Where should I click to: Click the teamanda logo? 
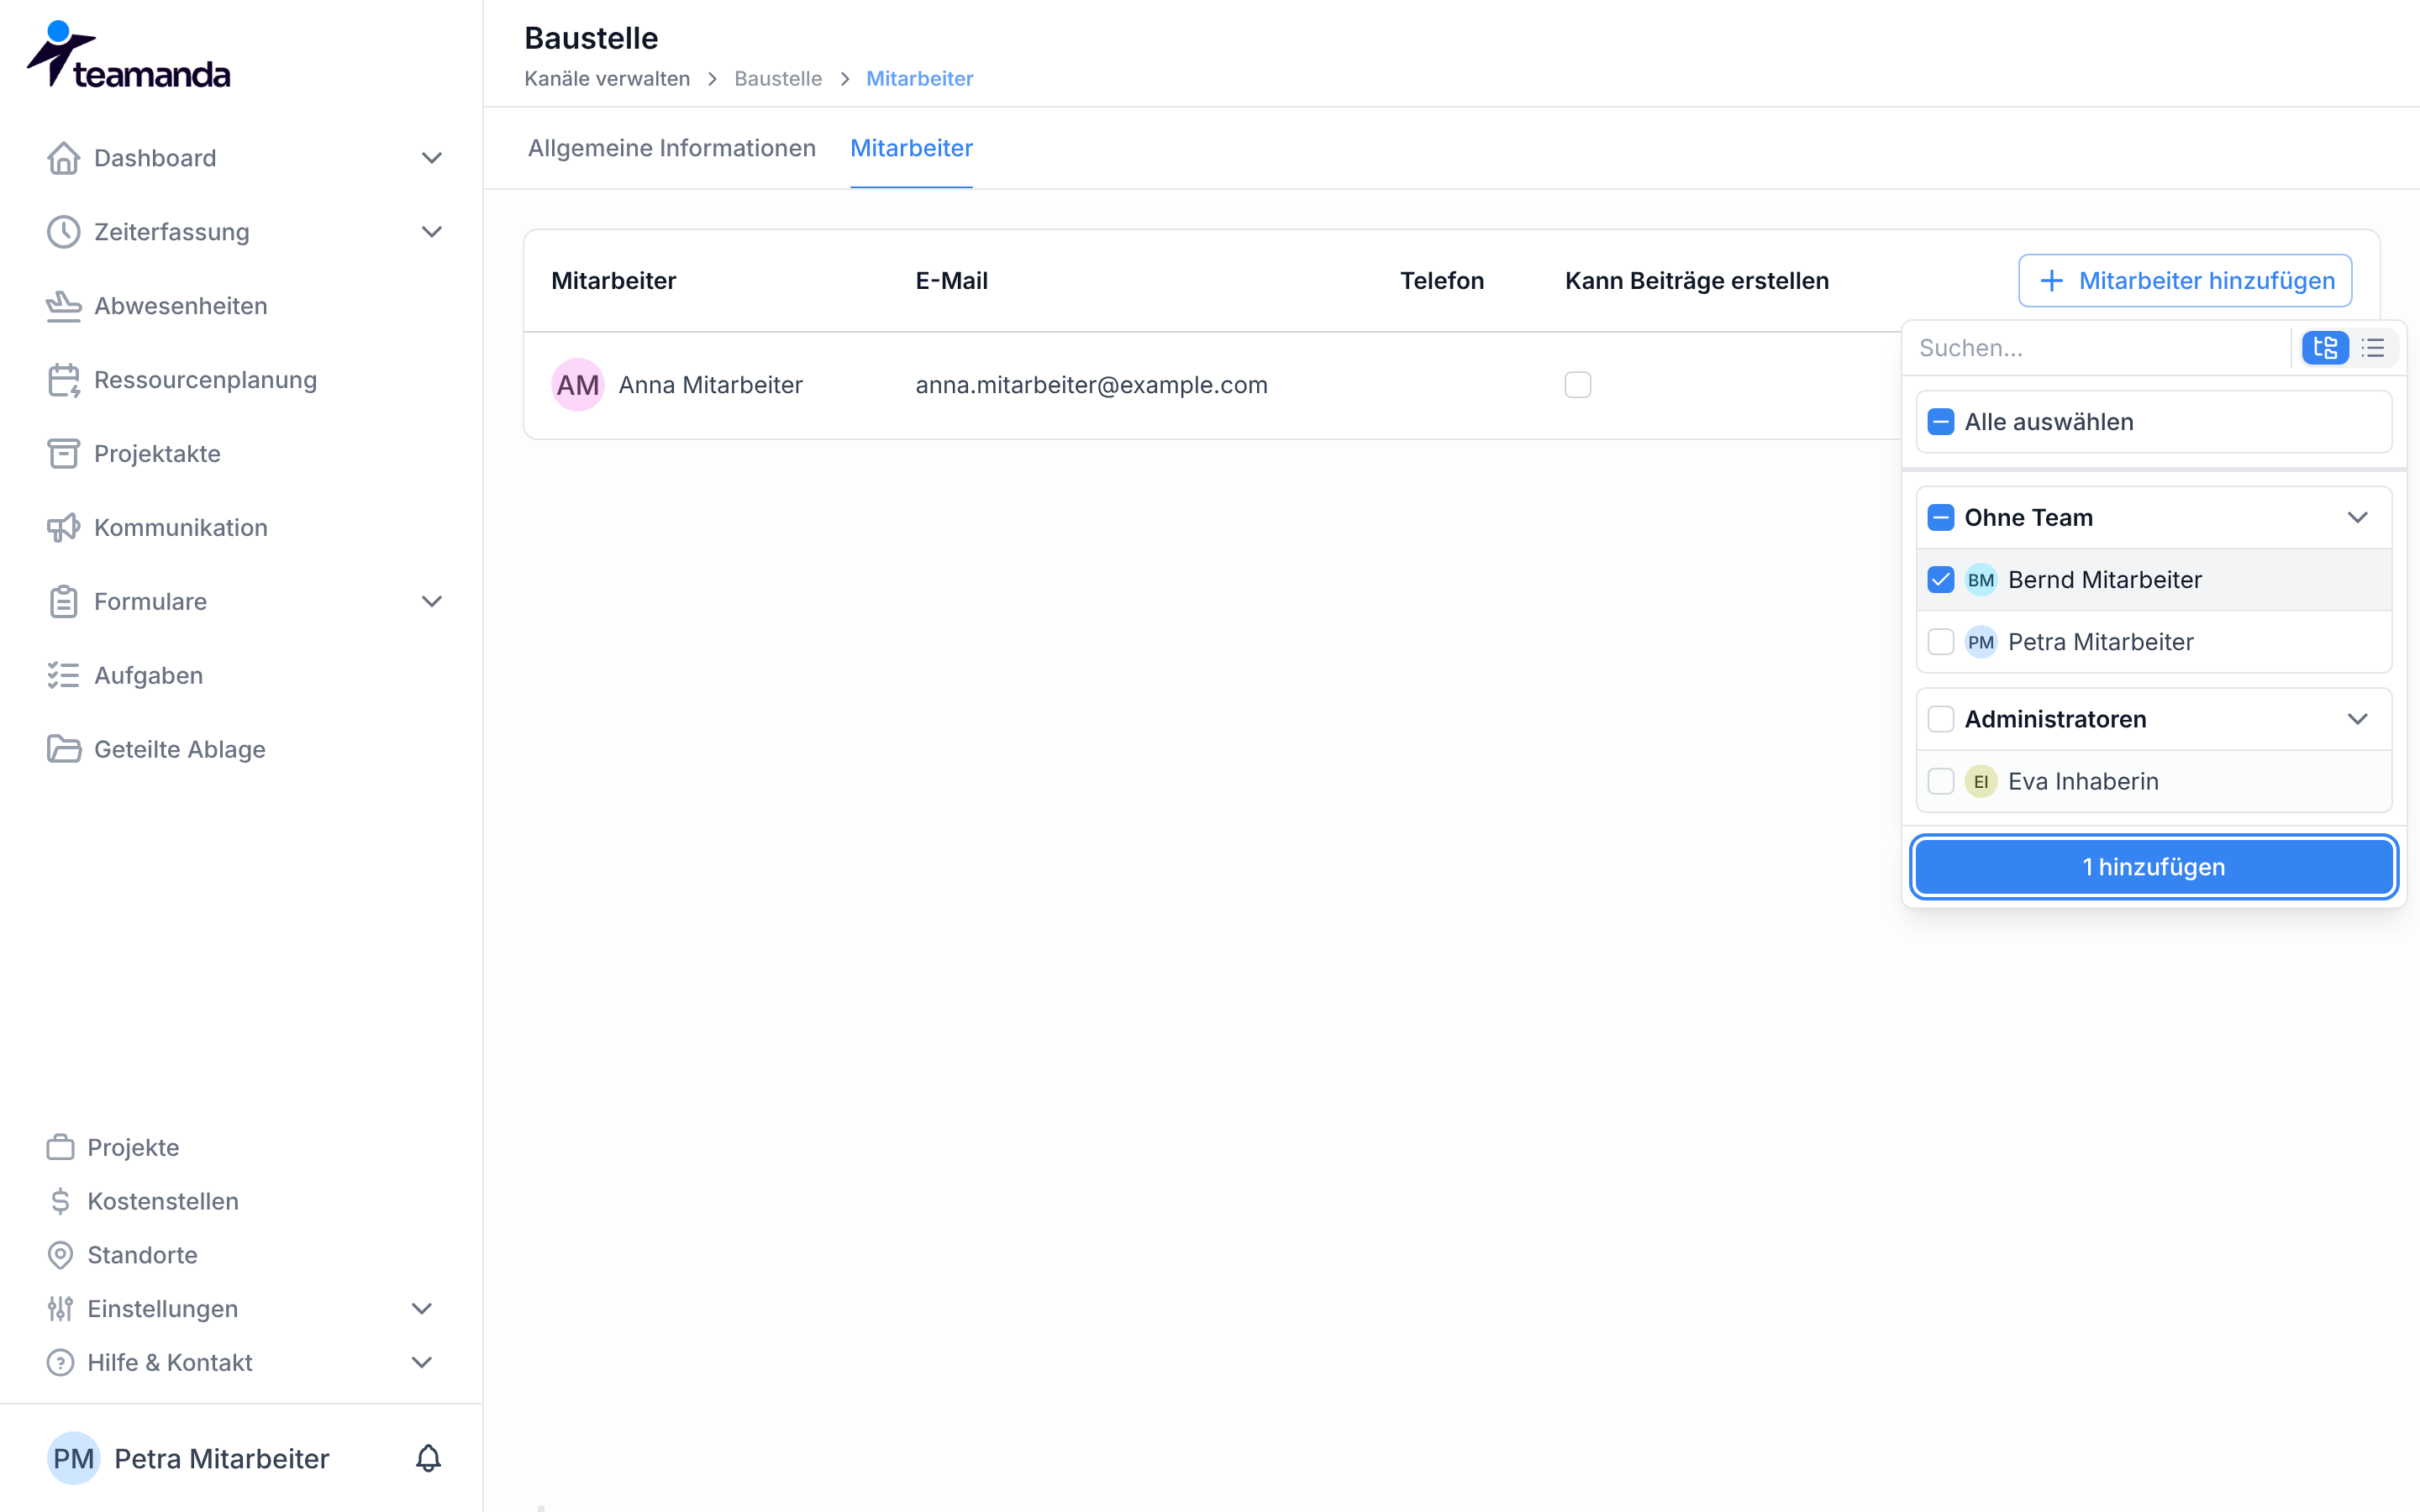coord(128,55)
